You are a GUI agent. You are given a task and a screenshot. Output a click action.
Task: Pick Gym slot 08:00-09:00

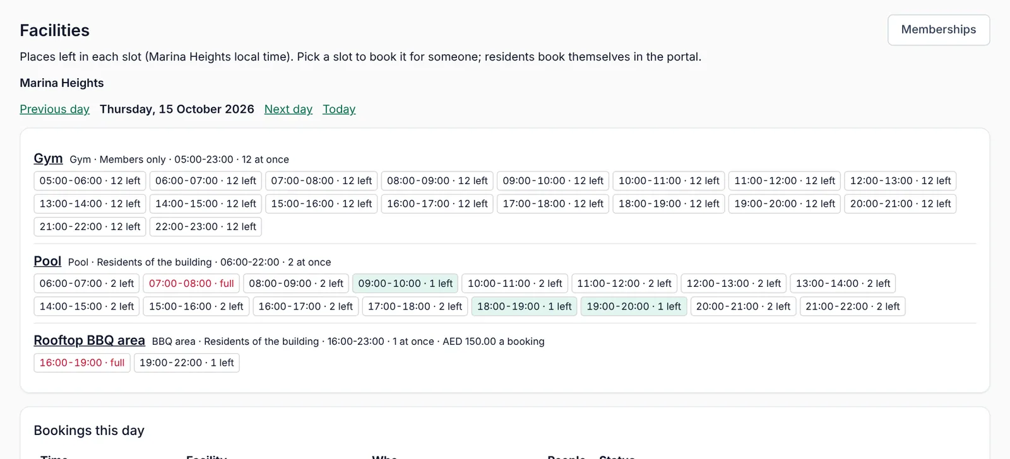tap(437, 181)
